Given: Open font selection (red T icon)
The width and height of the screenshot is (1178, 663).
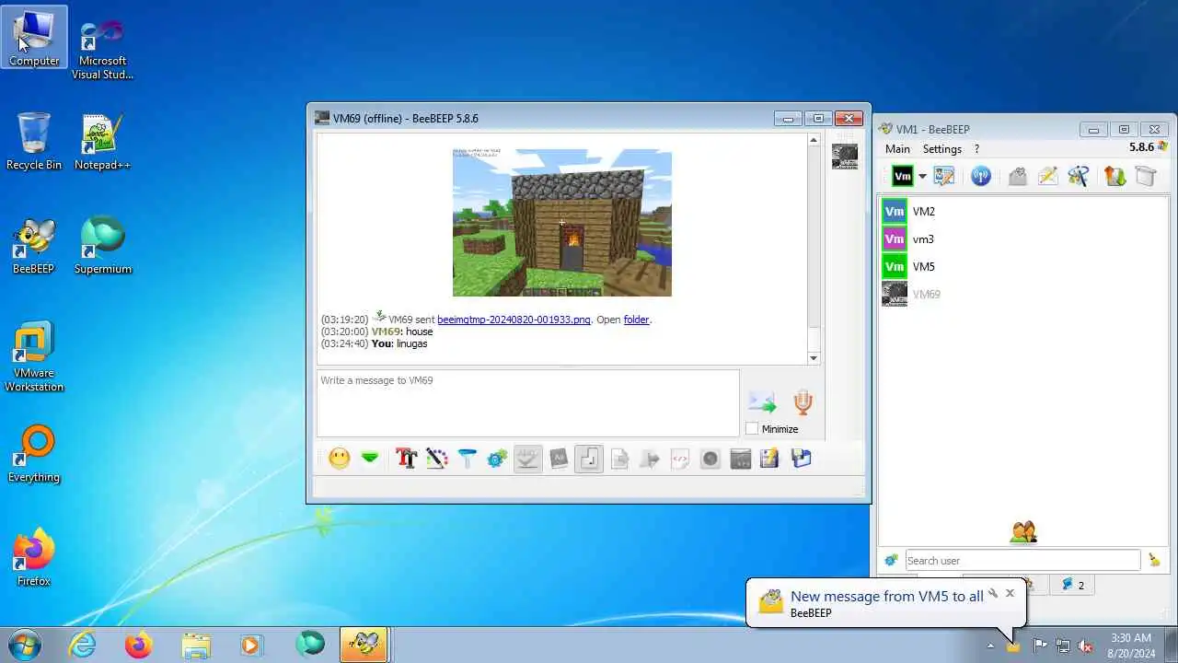Looking at the screenshot, I should coord(406,459).
